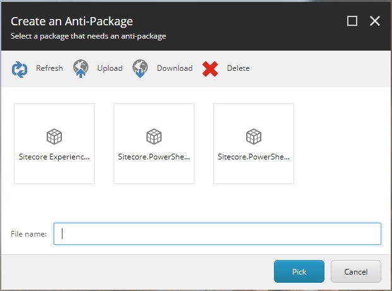Select the rightmost package's cube icon
The width and height of the screenshot is (392, 291).
(x=254, y=136)
